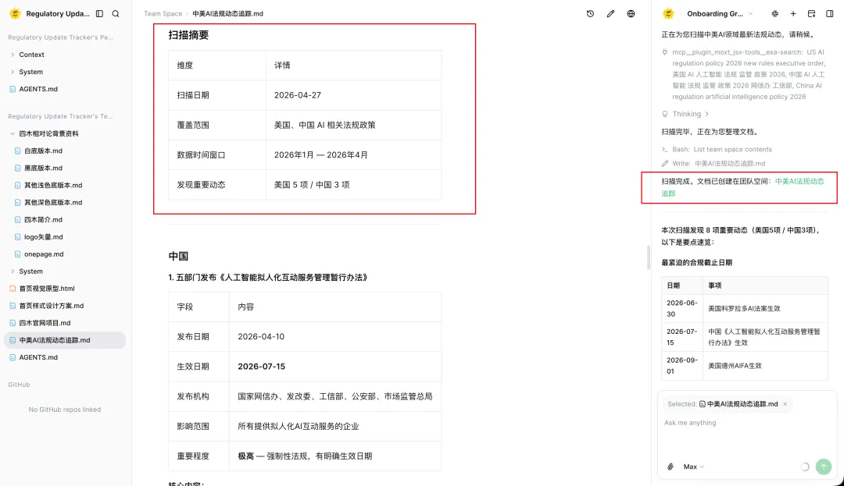Open 首页视觉原型.html in sidebar
This screenshot has height=486, width=844.
click(x=47, y=289)
